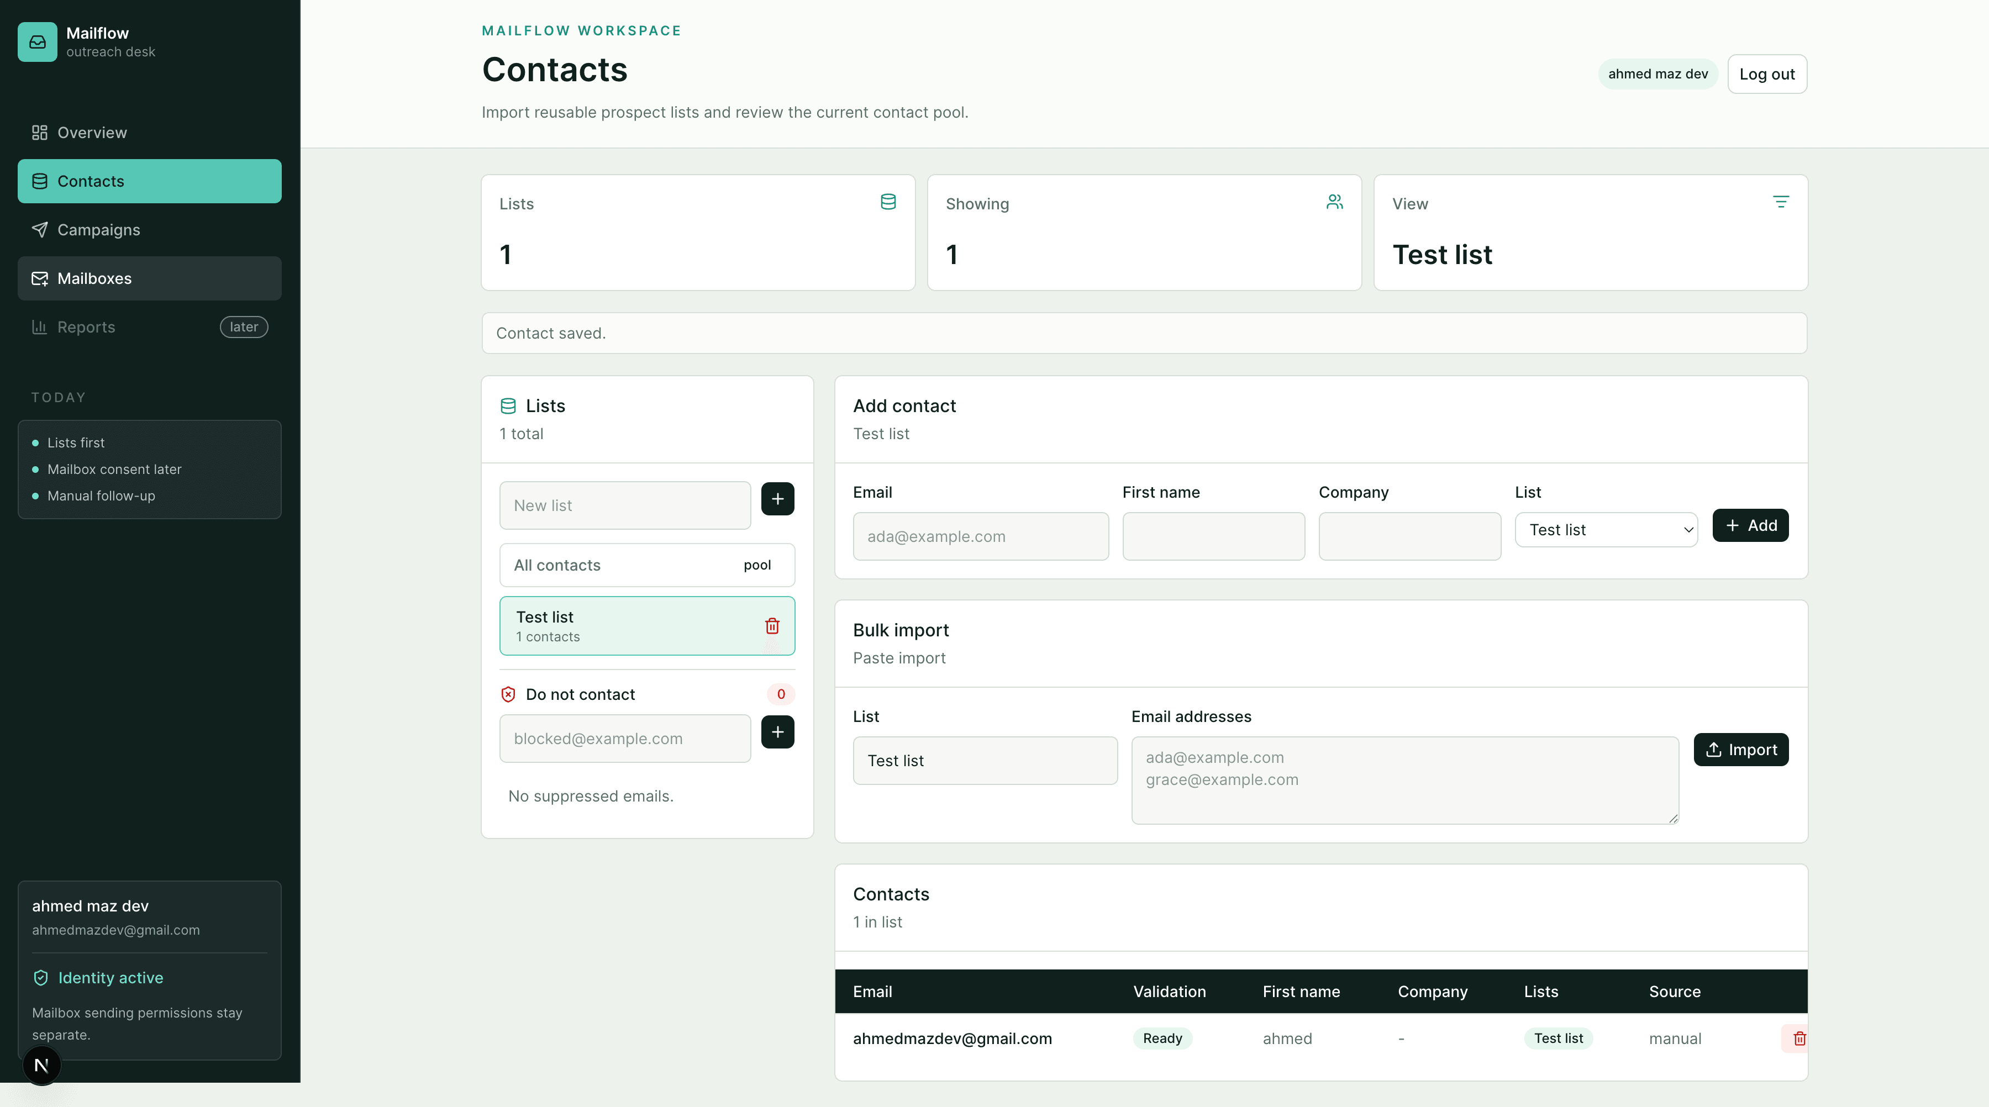The width and height of the screenshot is (1989, 1107).
Task: Click the Lists panel database icon
Action: 508,406
